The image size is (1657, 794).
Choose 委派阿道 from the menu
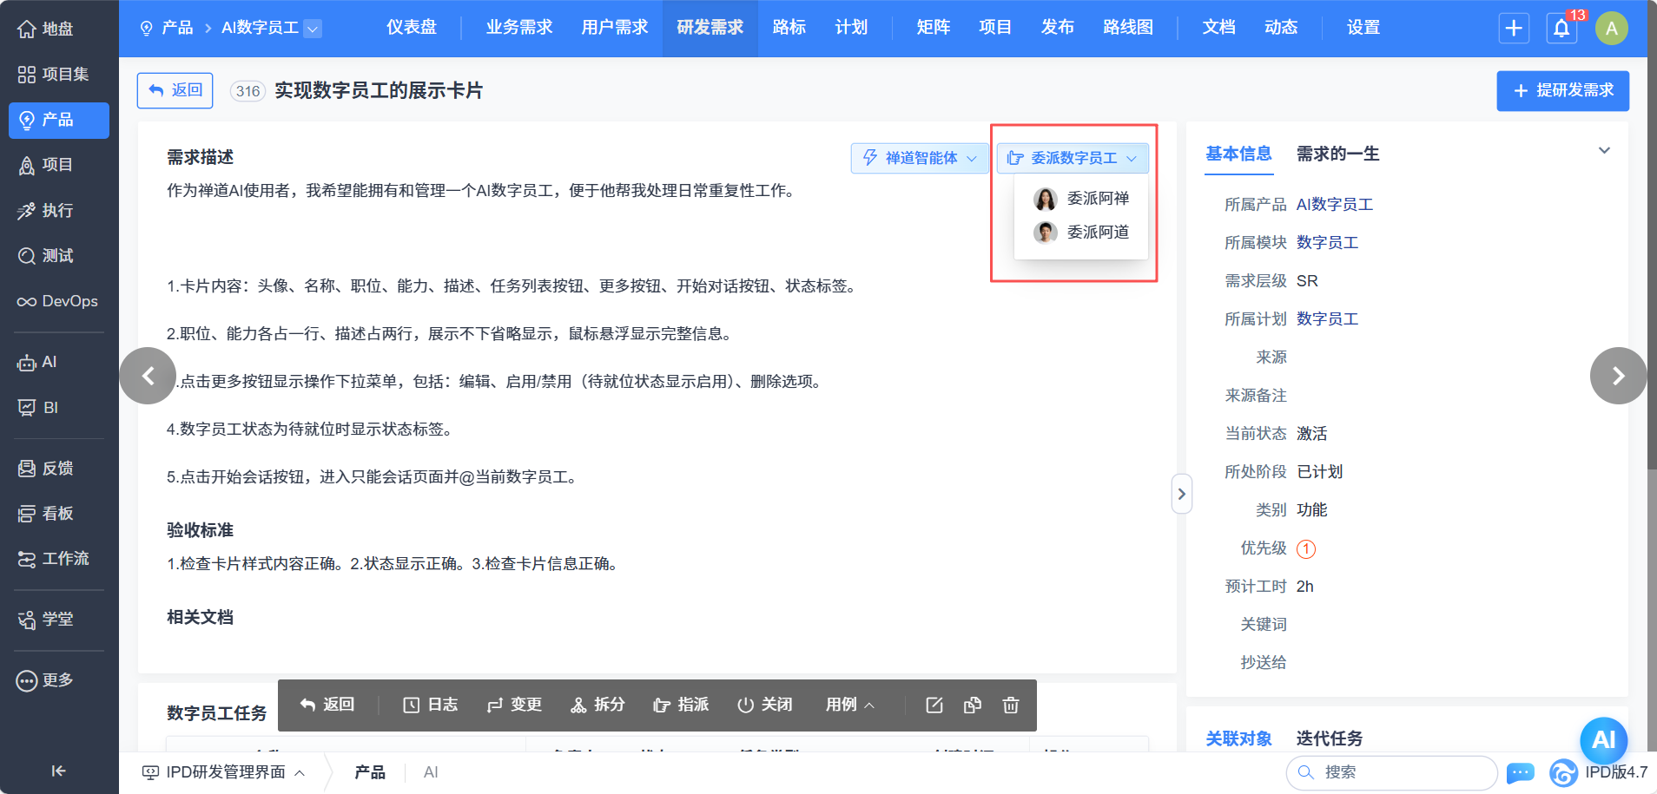[x=1081, y=233]
